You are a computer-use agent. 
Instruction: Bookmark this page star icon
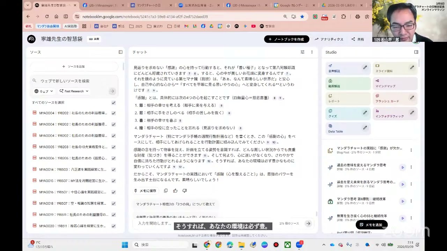pyautogui.click(x=302, y=16)
